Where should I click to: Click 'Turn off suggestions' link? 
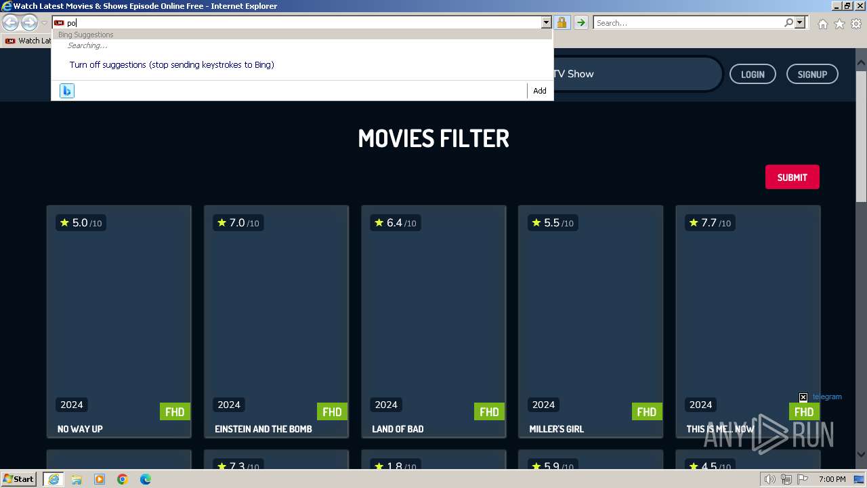pos(171,65)
